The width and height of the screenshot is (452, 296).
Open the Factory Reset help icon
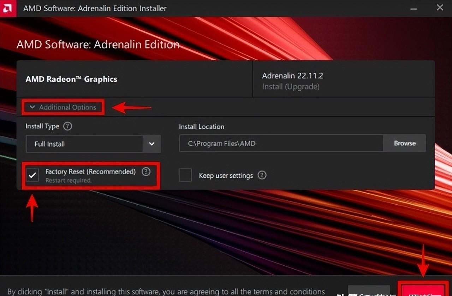click(x=146, y=172)
